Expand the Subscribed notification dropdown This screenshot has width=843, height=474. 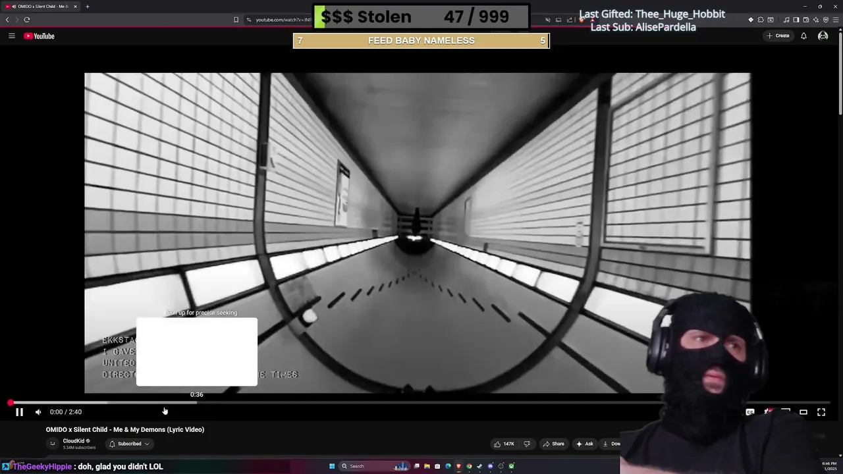129,444
